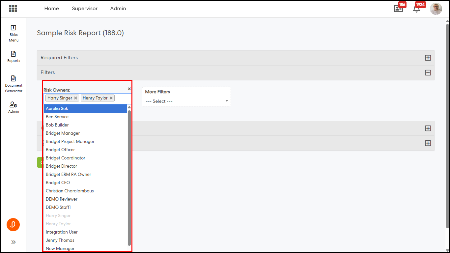Go to the Supervisor menu

click(x=85, y=9)
